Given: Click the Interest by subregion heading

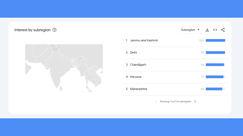Looking at the screenshot, I should point(32,30).
